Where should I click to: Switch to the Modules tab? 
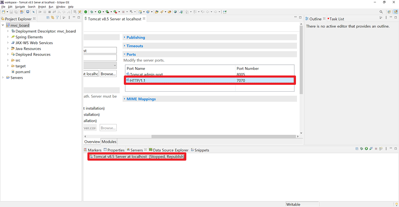[x=109, y=142]
